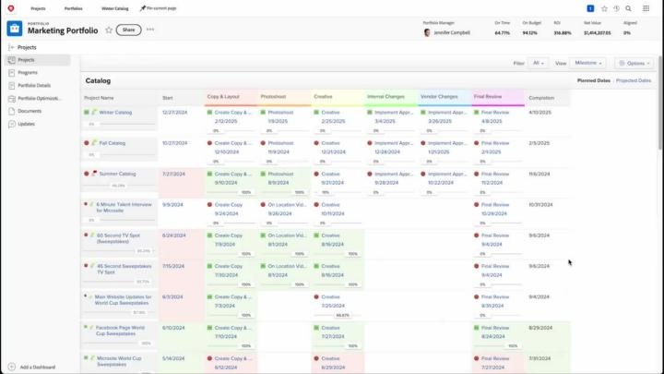The height and width of the screenshot is (374, 664).
Task: Open the more options ellipsis beside Share
Action: pyautogui.click(x=150, y=30)
